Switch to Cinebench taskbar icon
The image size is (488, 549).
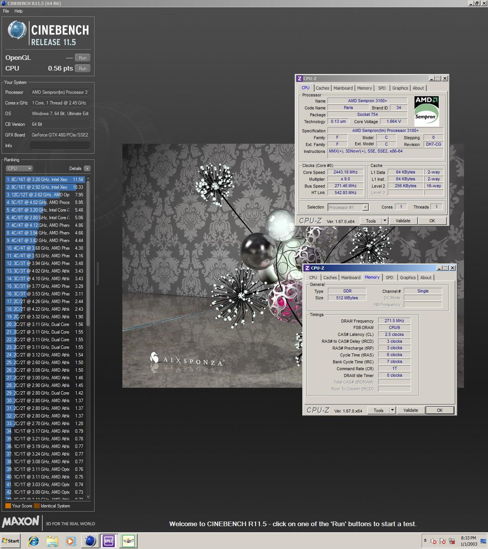pyautogui.click(x=90, y=541)
